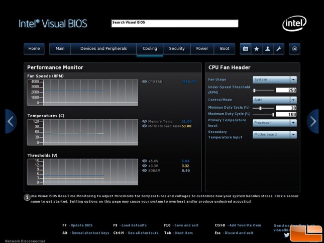The height and width of the screenshot is (243, 324).
Task: Toggle visibility of Memory Temp sensor
Action: click(145, 121)
